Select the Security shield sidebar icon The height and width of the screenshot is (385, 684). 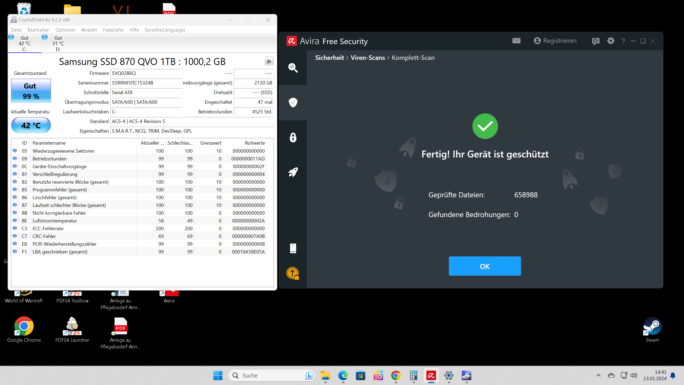click(x=293, y=102)
